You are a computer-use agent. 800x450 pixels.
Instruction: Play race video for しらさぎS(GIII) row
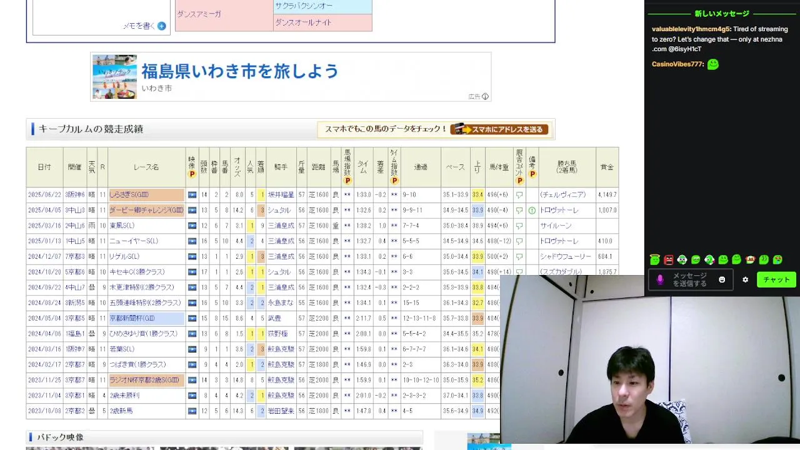[192, 194]
